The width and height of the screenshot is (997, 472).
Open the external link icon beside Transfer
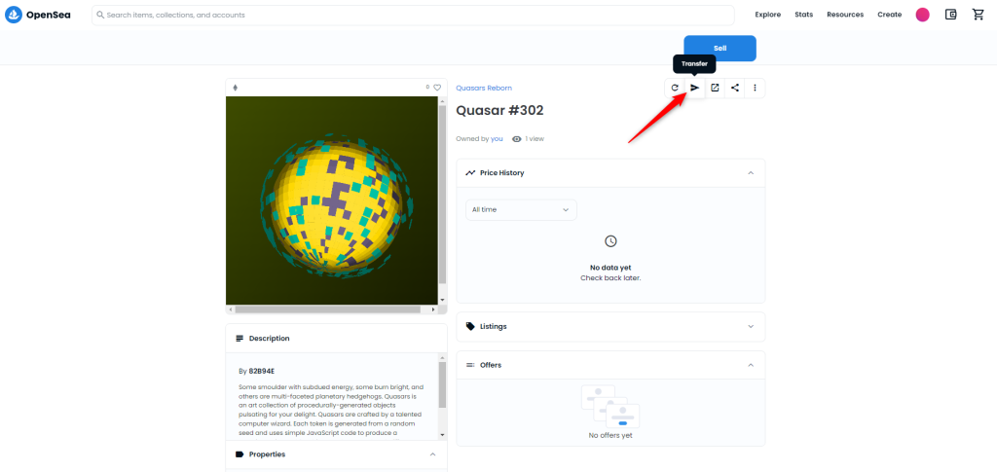click(715, 88)
